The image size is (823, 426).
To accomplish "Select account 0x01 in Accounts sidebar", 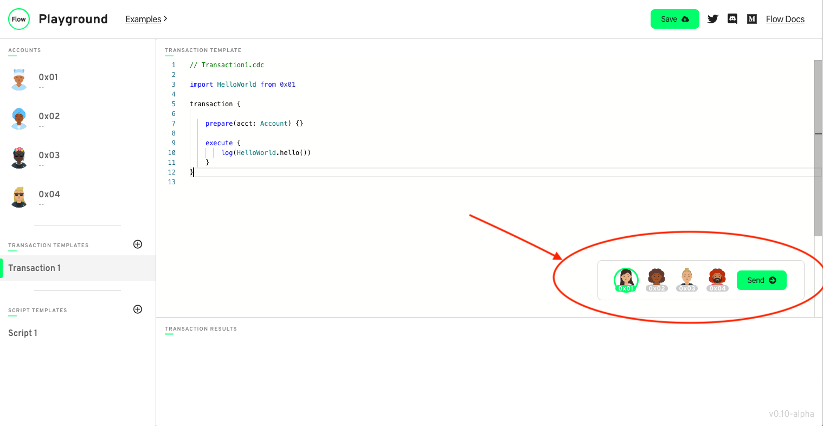I will (78, 80).
